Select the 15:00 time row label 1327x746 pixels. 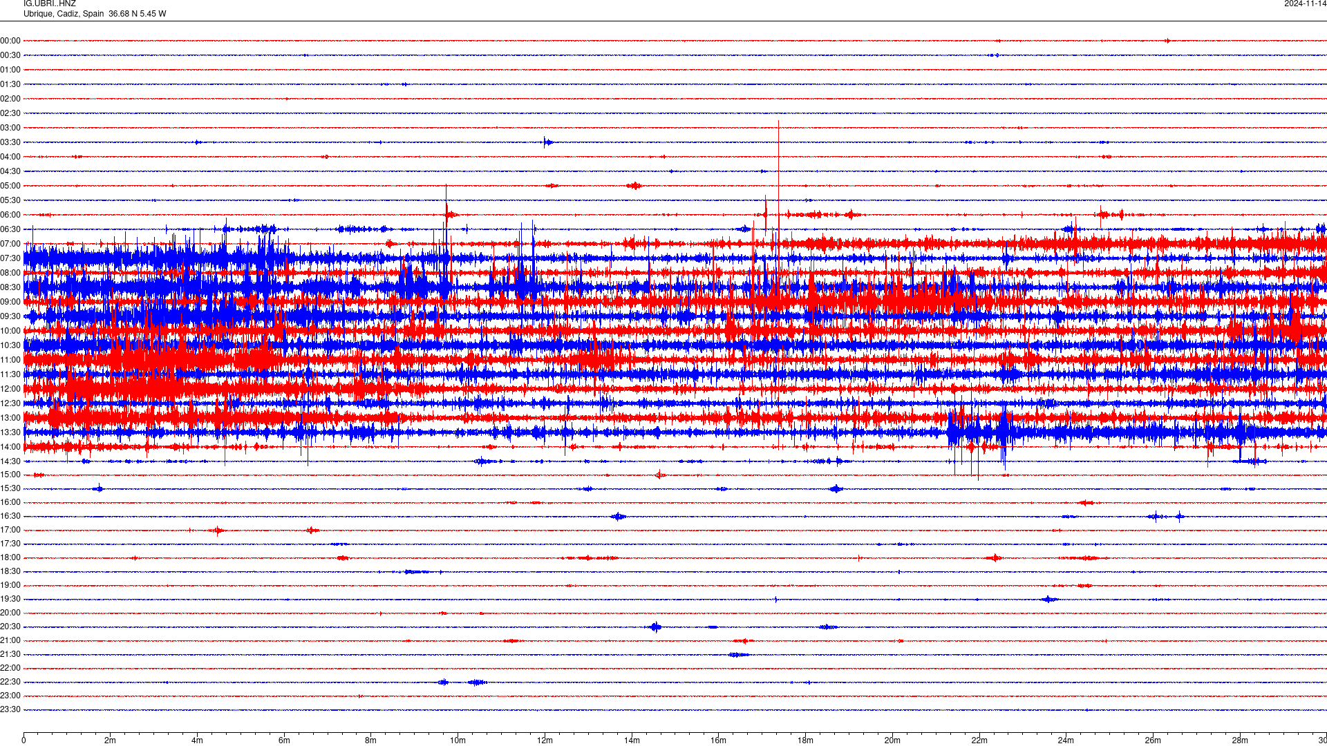click(x=10, y=475)
